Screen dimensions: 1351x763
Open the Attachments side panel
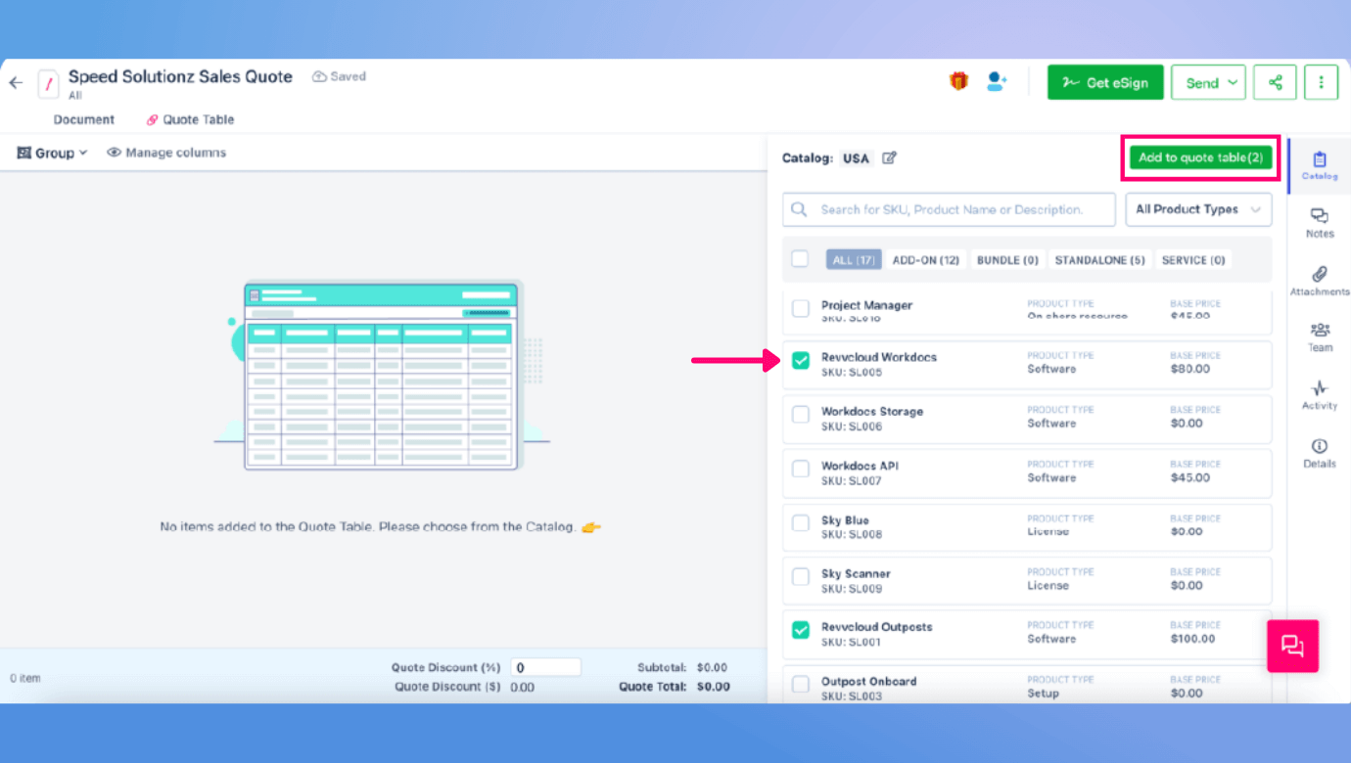point(1320,281)
